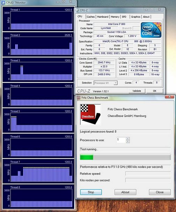Click the Thread 5 frequency graph
Viewport: 176px width, 212px height.
tap(41, 122)
